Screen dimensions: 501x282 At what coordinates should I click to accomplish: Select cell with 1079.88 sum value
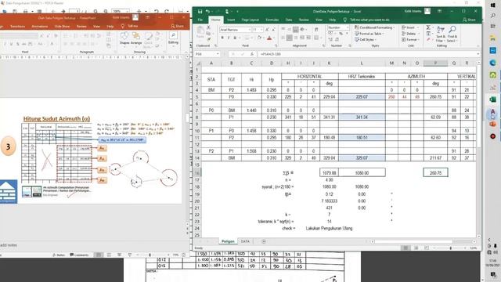tap(329, 173)
